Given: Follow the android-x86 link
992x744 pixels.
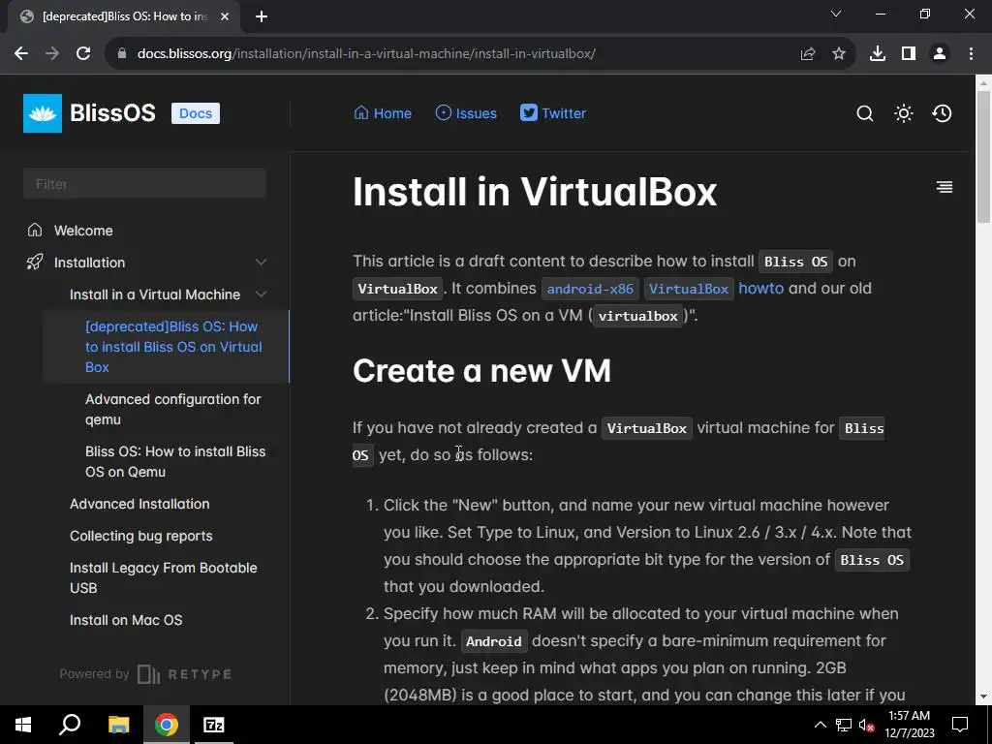Looking at the screenshot, I should point(590,289).
